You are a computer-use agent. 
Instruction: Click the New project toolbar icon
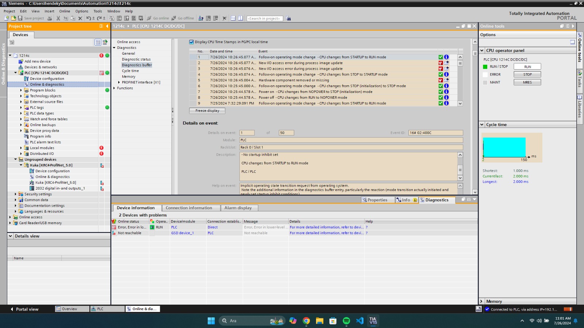[x=7, y=18]
